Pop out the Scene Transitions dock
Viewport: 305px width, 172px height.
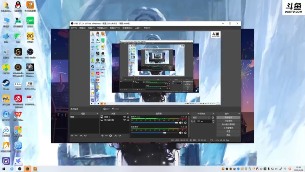tap(213, 114)
